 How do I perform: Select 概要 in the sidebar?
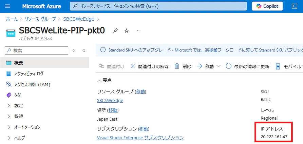tap(45, 63)
